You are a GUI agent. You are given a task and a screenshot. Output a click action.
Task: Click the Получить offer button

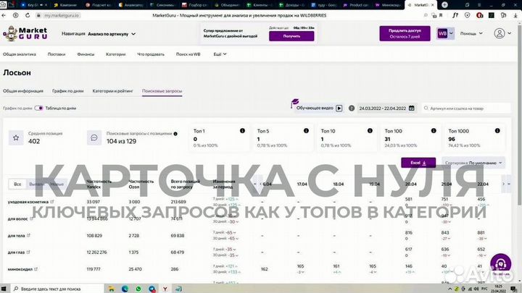tap(291, 36)
